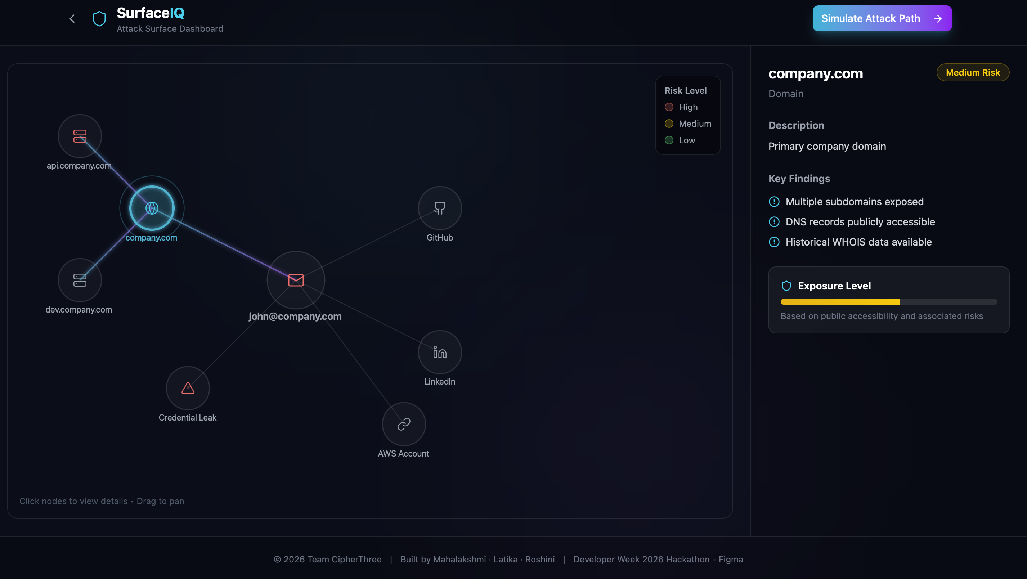Click the Multiple subdomains exposed finding
1027x579 pixels.
(855, 202)
